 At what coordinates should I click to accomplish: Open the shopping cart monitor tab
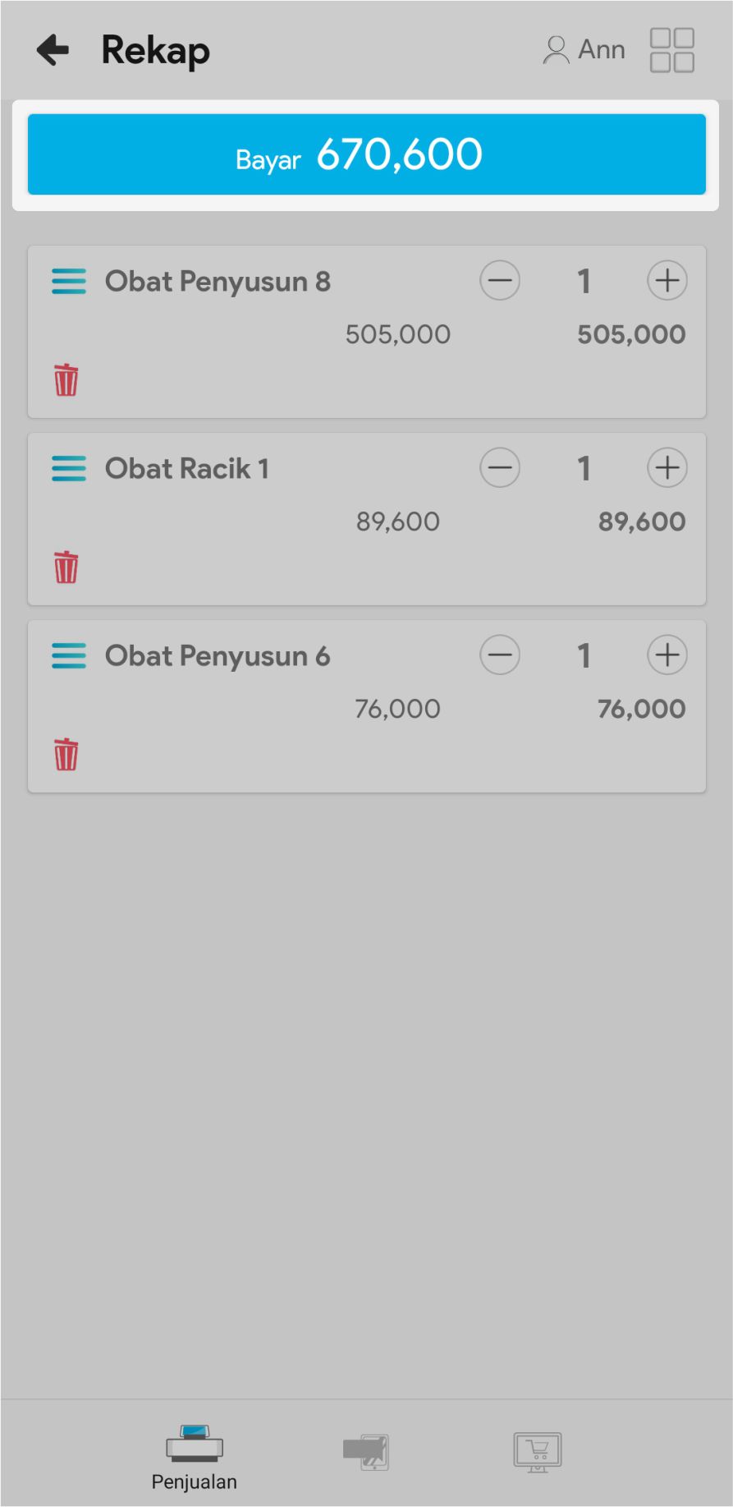[x=538, y=1452]
